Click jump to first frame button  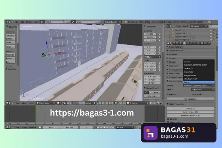pos(98,127)
